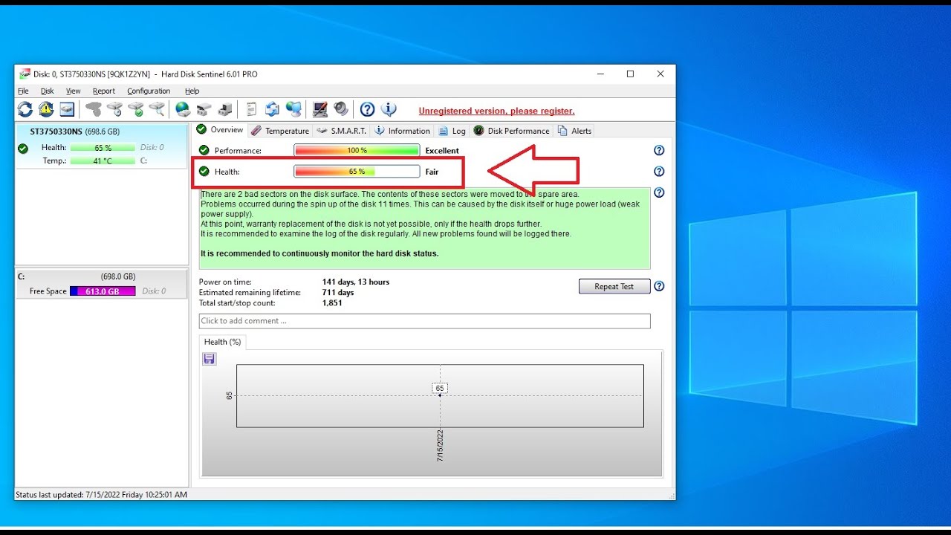Open the View menu
Image resolution: width=951 pixels, height=535 pixels.
73,91
